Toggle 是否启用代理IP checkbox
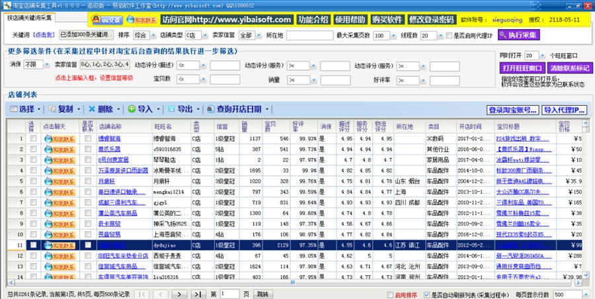 (450, 36)
